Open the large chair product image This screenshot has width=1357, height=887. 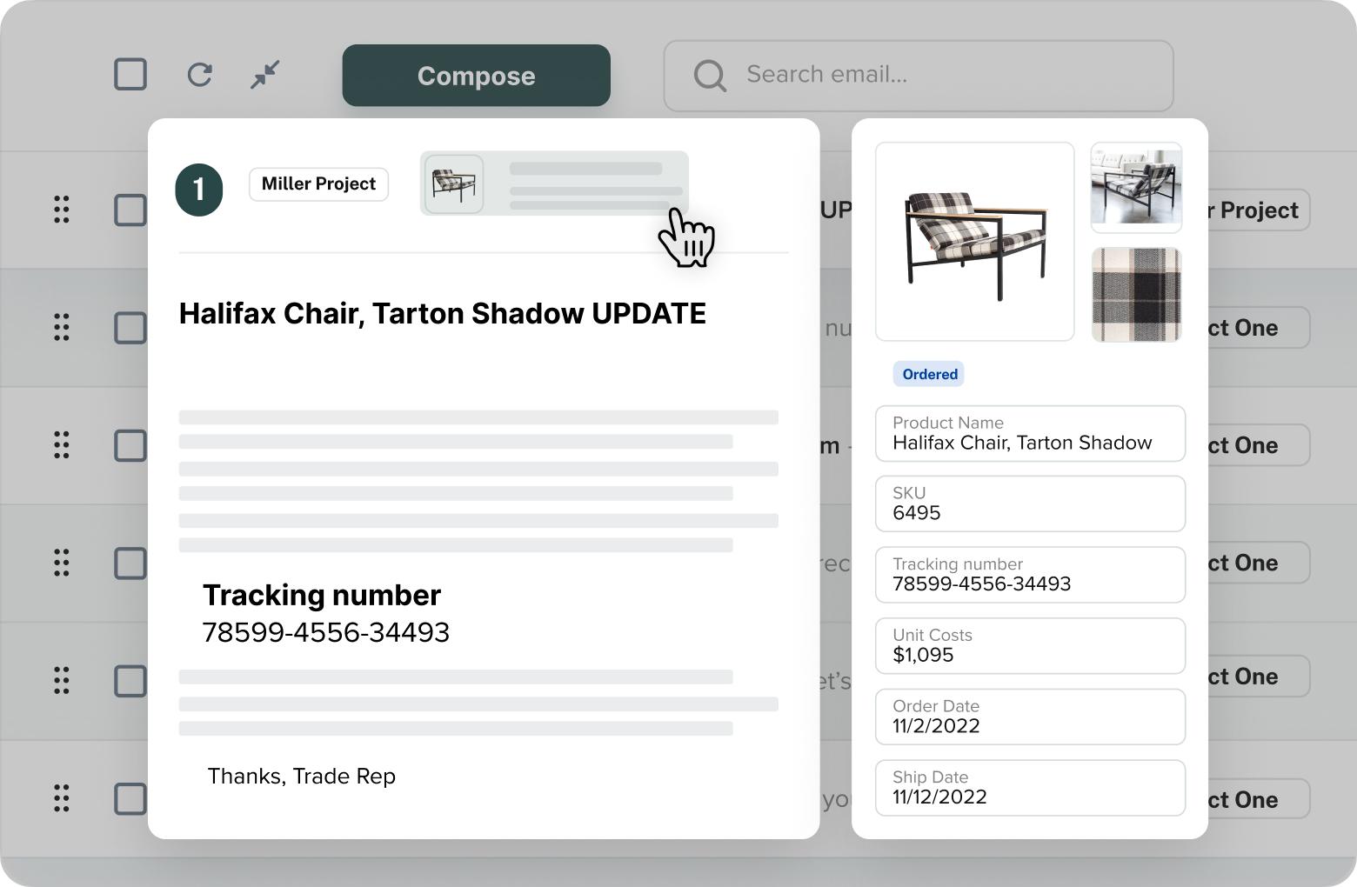tap(974, 242)
